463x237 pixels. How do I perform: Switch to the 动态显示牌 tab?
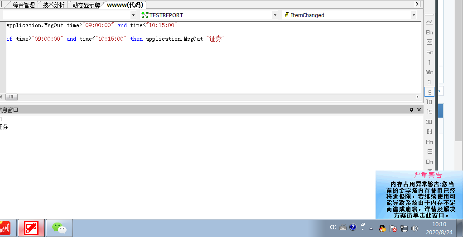pos(86,5)
